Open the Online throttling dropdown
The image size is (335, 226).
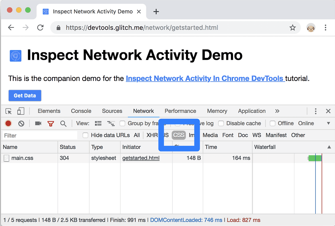tap(306, 123)
